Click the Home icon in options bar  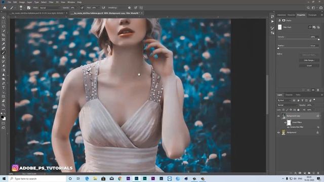click(x=5, y=8)
